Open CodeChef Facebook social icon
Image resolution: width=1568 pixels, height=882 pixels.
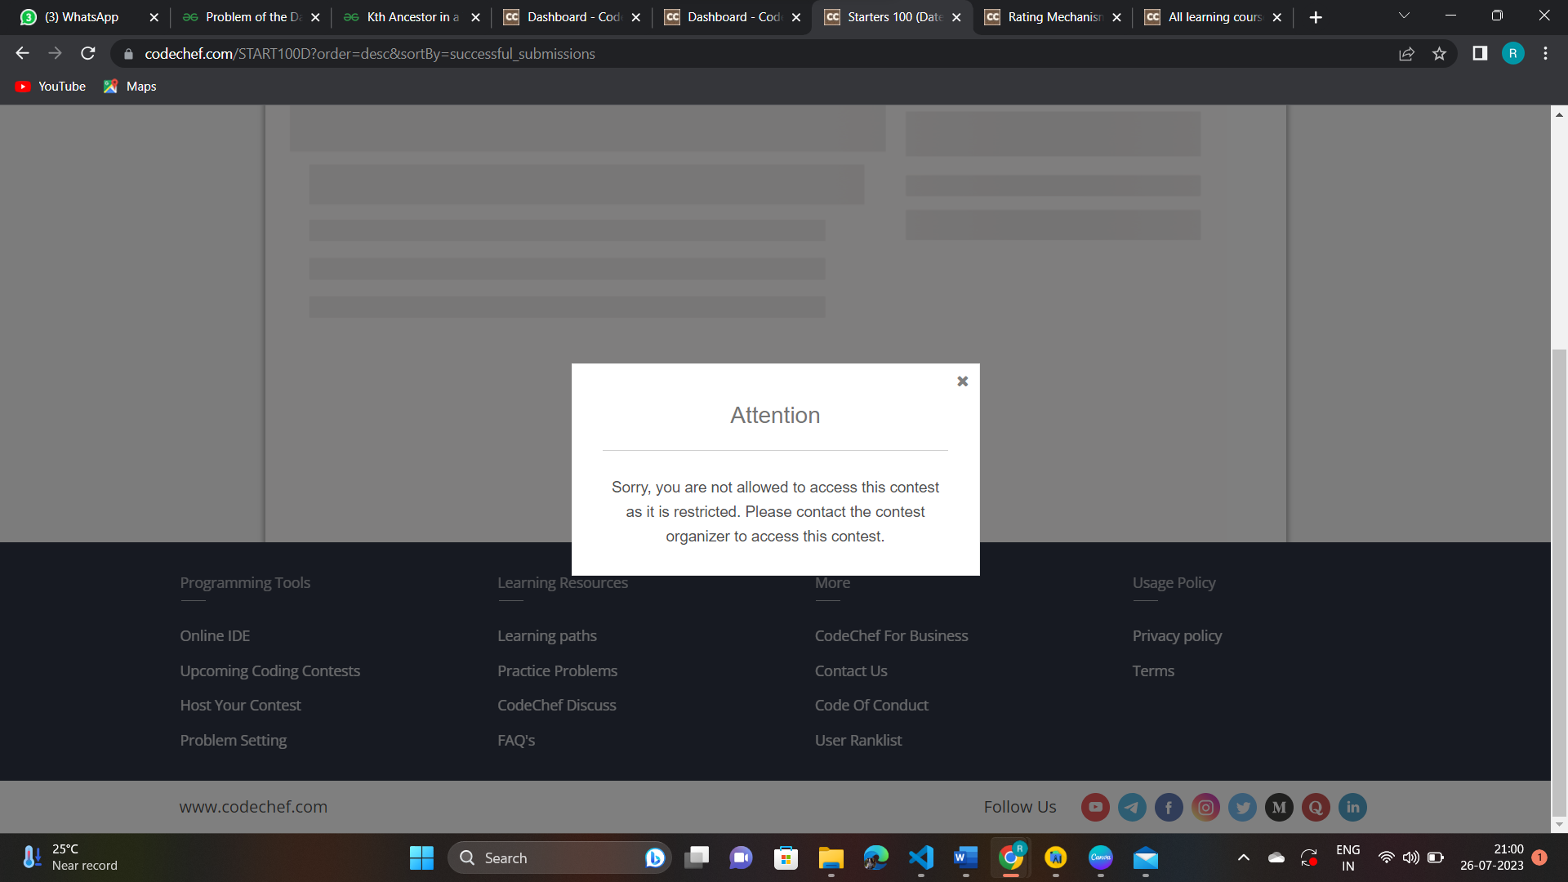click(x=1169, y=808)
